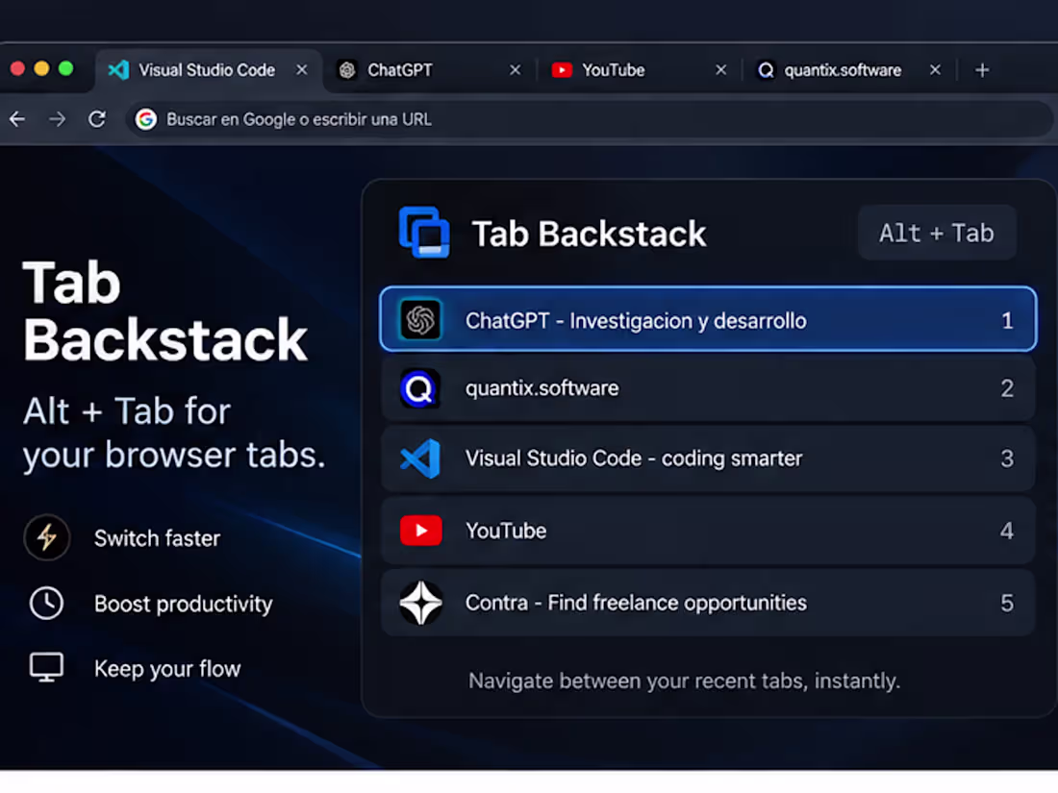Select Visual Studio Code - coding smarter entry

(708, 458)
